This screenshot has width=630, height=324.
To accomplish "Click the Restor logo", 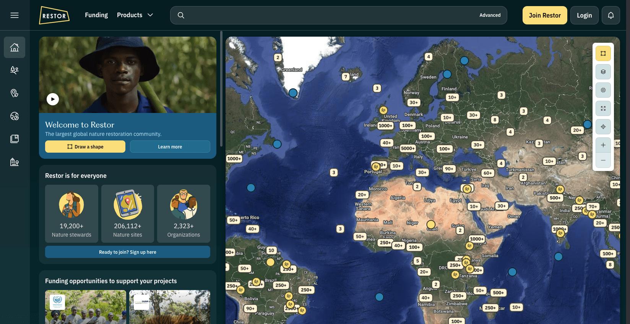I will (x=54, y=15).
